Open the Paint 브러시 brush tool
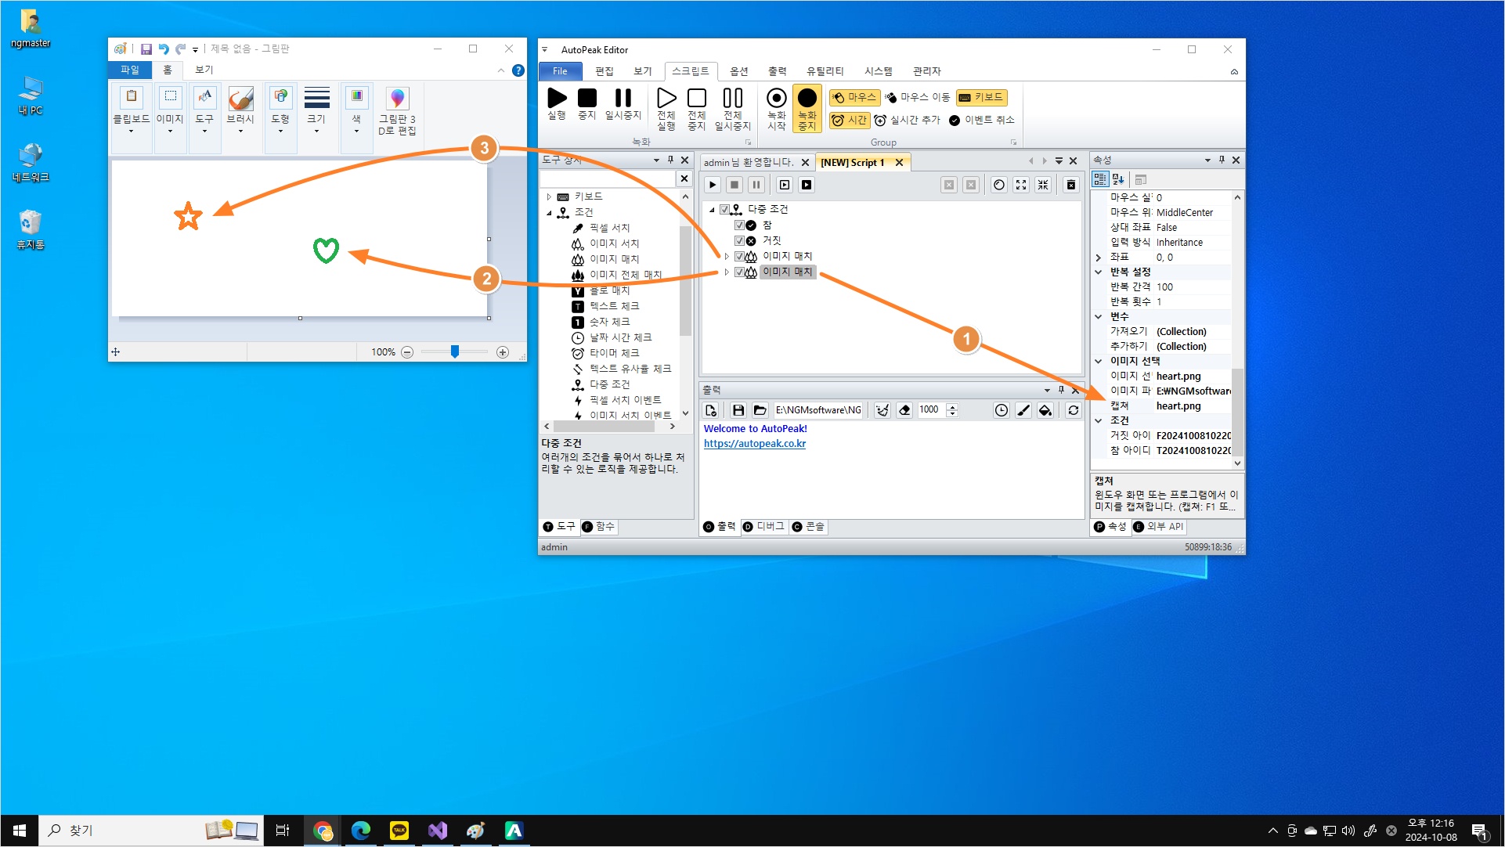 click(240, 99)
